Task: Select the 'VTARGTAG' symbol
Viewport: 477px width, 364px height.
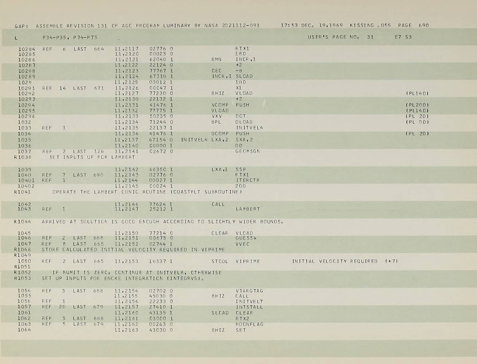Action: click(249, 291)
